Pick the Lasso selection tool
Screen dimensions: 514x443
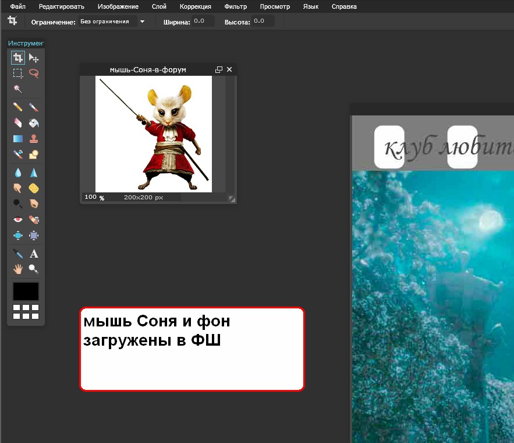tap(34, 73)
